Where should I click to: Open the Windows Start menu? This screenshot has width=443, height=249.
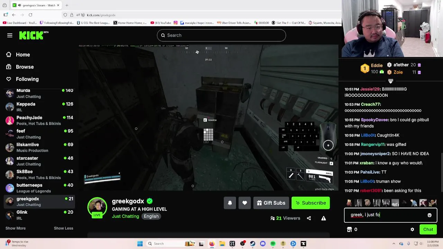pyautogui.click(x=140, y=244)
